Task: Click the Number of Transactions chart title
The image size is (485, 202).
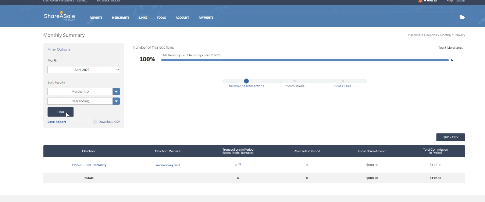Action: pyautogui.click(x=153, y=47)
